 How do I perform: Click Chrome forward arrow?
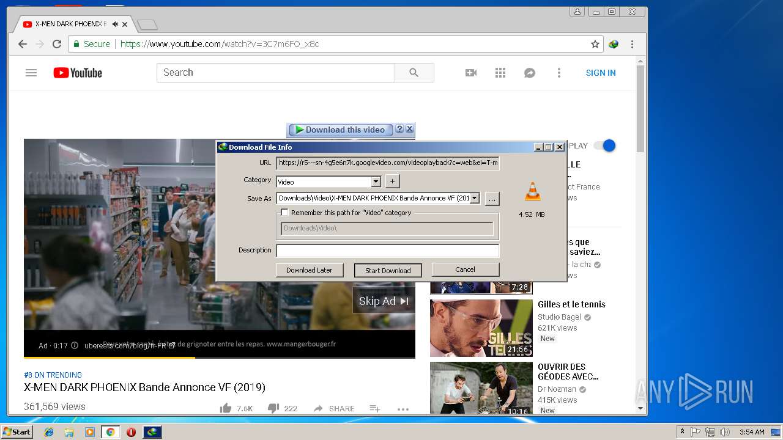[40, 44]
